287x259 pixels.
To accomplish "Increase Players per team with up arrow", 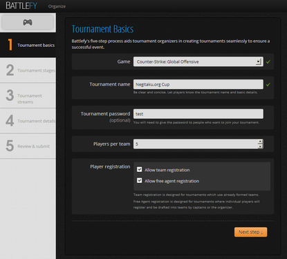I will pos(260,142).
